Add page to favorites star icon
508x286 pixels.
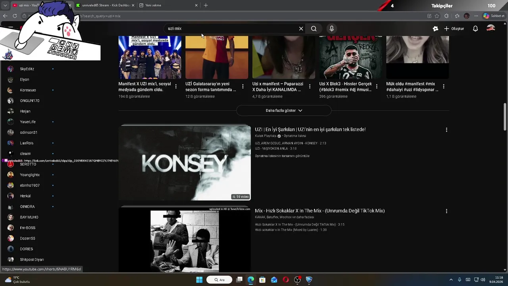coord(437,16)
